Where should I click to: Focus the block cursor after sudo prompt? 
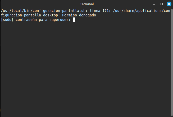[74, 20]
